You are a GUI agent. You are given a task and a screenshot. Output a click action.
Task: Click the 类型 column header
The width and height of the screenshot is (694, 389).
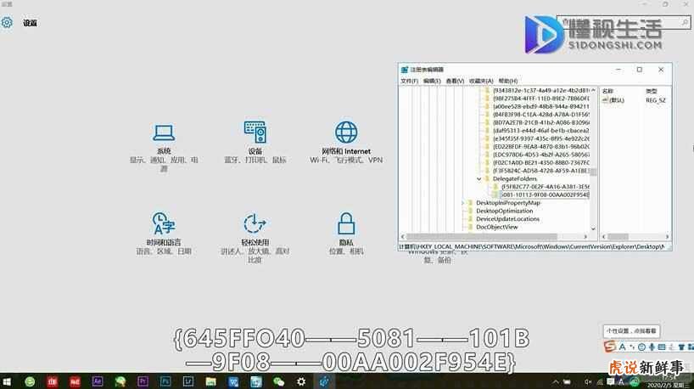click(x=651, y=91)
